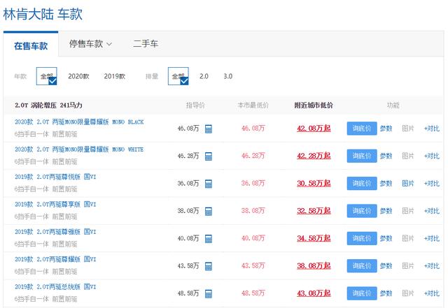The image size is (448, 308).
Task: Open 2019款 2.0T两驱总统版 国VI link
Action: pos(55,287)
